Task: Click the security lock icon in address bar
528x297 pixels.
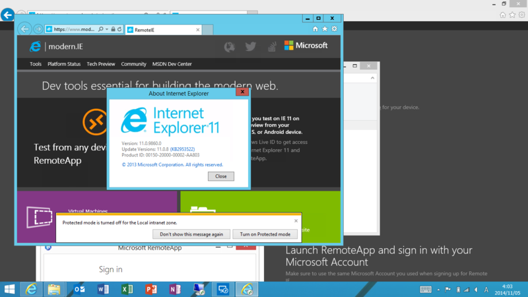Action: click(113, 29)
